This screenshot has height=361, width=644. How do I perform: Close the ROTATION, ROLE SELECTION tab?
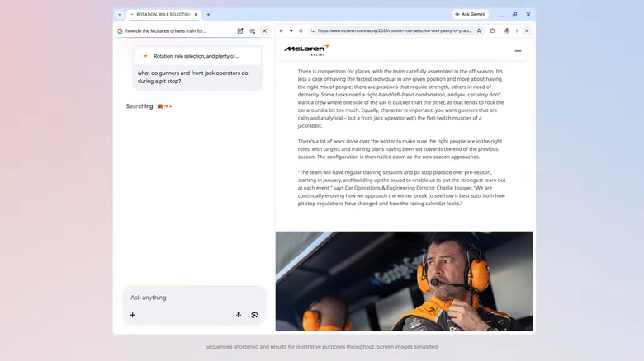click(196, 14)
